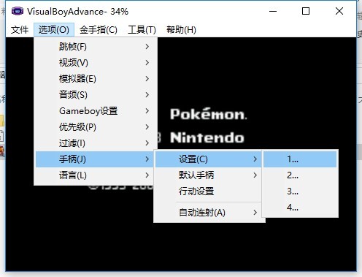362x277 pixels.
Task: Close the open 选项(O) menu
Action: tap(54, 30)
